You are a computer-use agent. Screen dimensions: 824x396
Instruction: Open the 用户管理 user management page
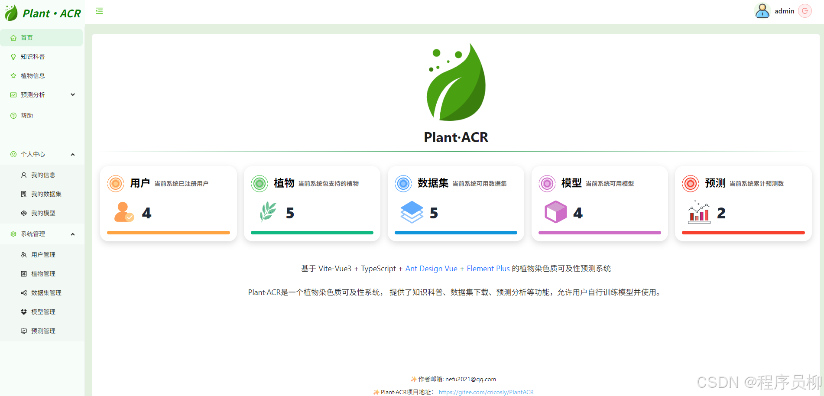point(43,255)
